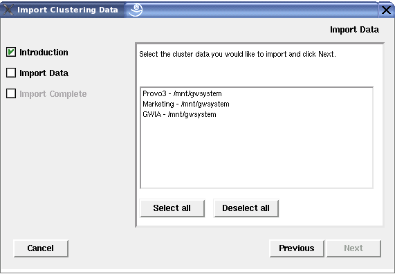Select GWIA - /mnt/gwsystem list entry
395x274 pixels.
257,114
